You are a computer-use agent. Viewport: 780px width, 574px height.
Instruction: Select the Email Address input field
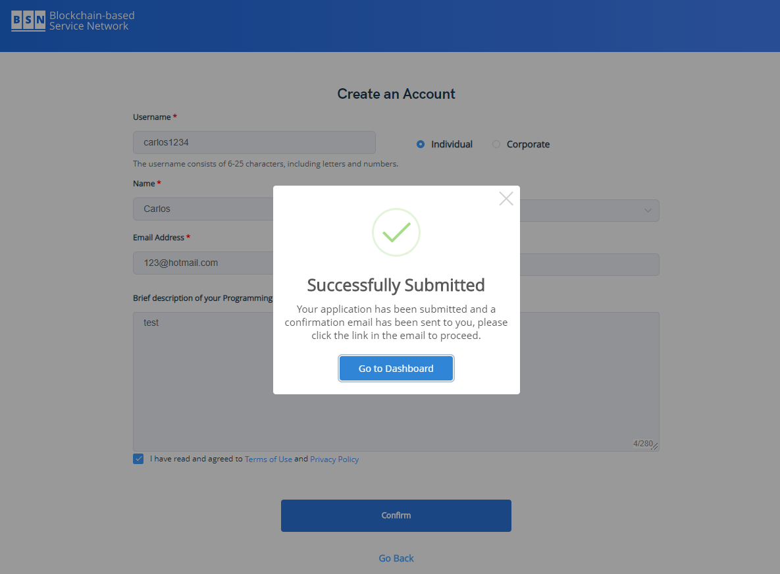tap(203, 263)
